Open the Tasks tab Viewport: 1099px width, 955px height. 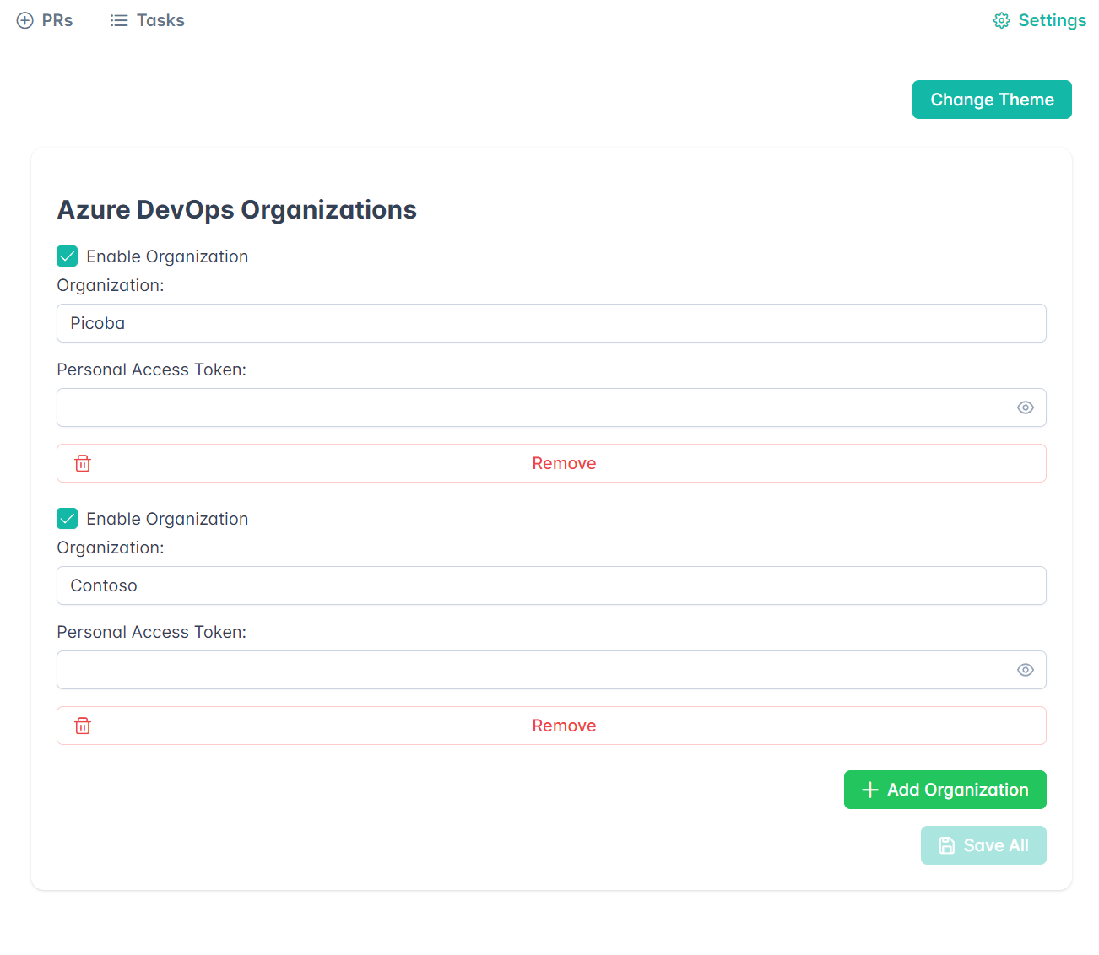click(x=160, y=20)
